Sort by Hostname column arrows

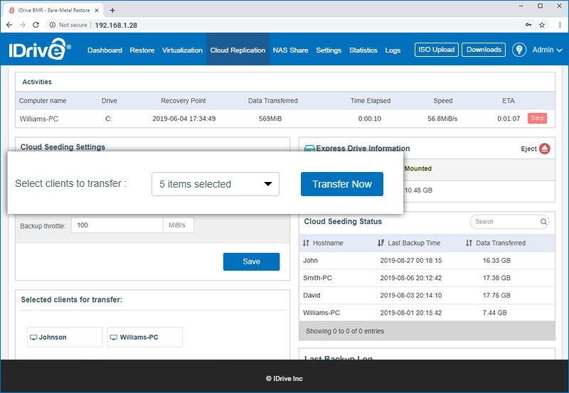306,243
